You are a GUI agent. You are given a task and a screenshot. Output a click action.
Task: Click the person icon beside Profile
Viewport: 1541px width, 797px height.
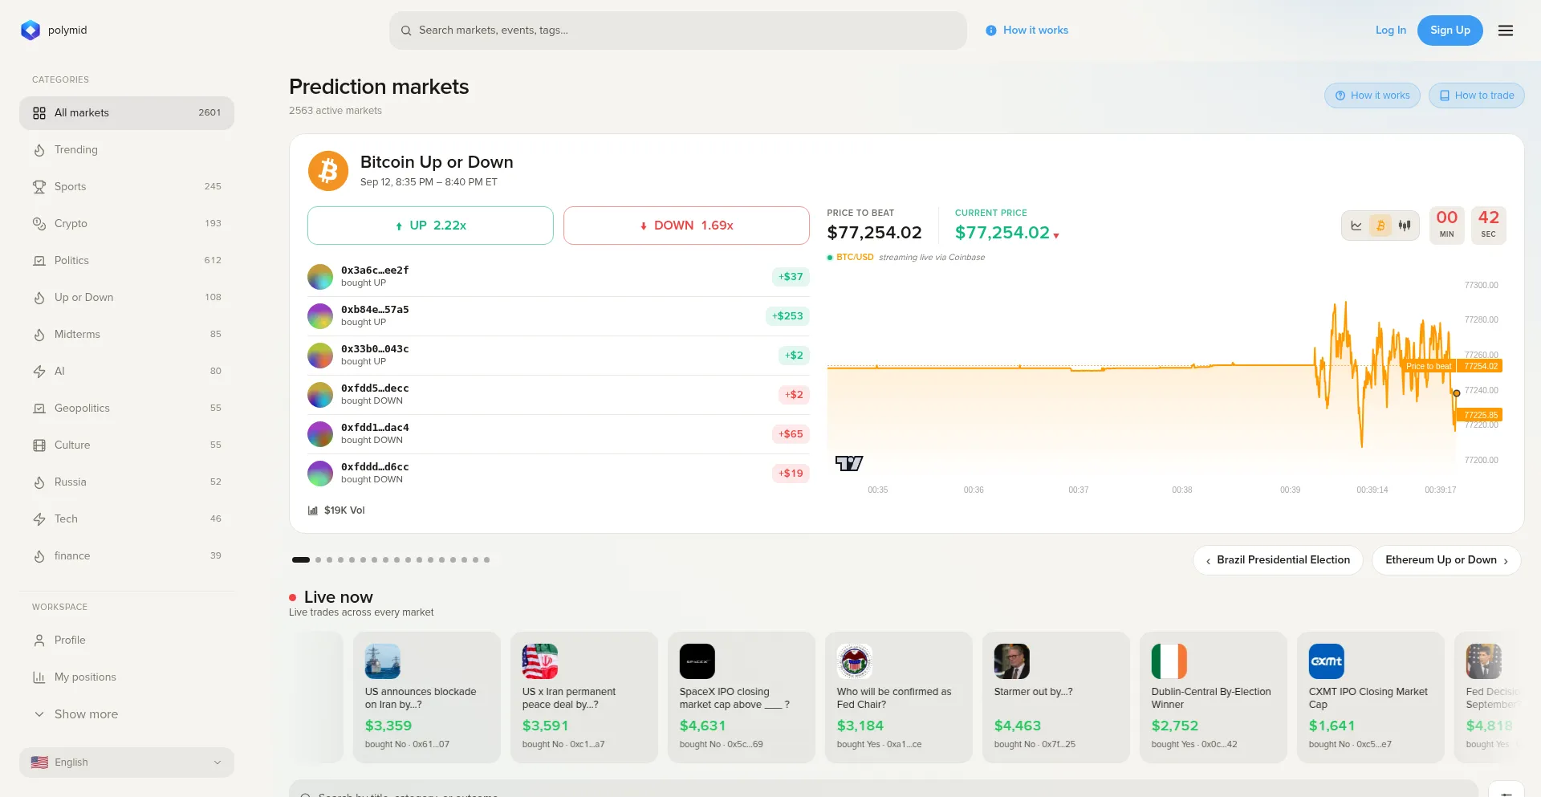(39, 640)
